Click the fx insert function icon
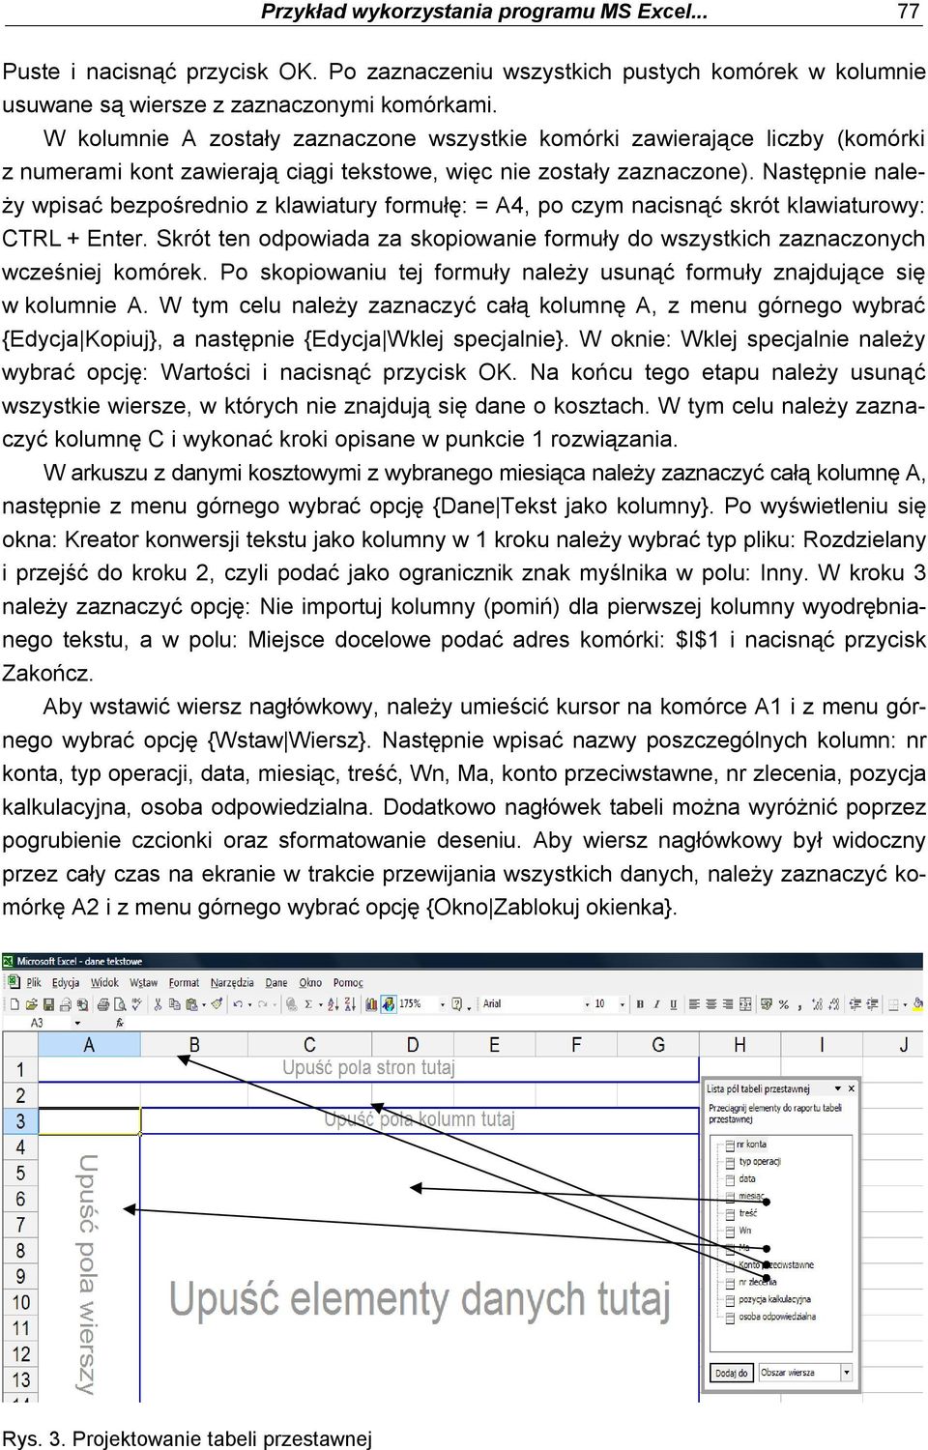This screenshot has height=1450, width=928. [x=120, y=1023]
